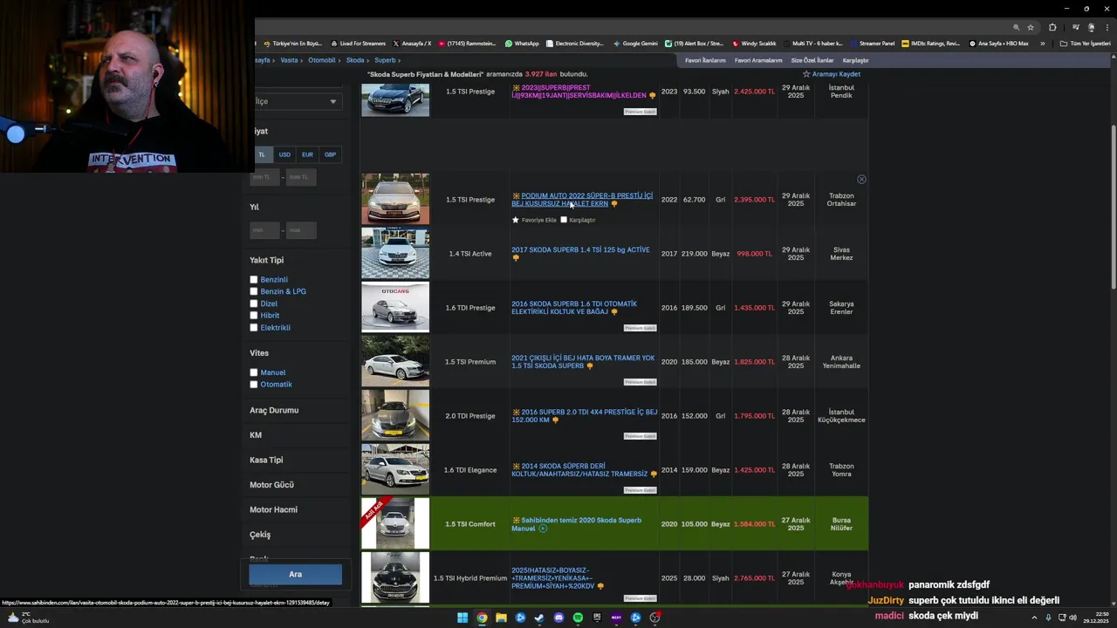This screenshot has height=628, width=1117.
Task: Open Discord from the taskbar
Action: coord(558,618)
